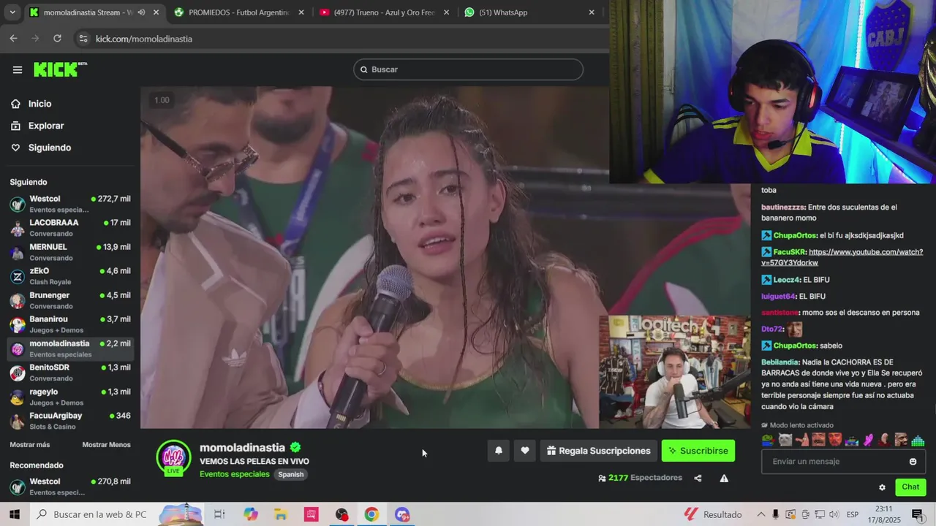Mute the Kick tab audio icon

click(x=141, y=12)
